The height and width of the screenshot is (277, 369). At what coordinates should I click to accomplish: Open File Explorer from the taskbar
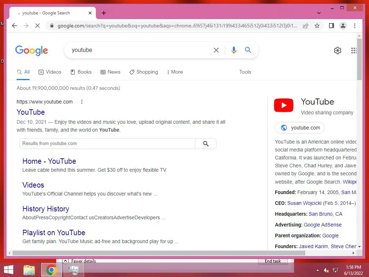tap(29, 270)
